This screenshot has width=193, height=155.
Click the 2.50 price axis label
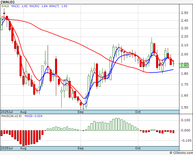pyautogui.click(x=185, y=13)
